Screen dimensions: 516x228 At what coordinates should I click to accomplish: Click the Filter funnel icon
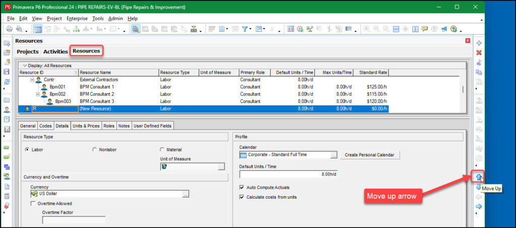[x=245, y=29]
